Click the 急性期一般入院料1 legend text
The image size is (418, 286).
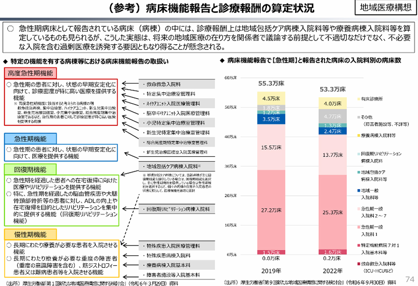[x=372, y=230]
